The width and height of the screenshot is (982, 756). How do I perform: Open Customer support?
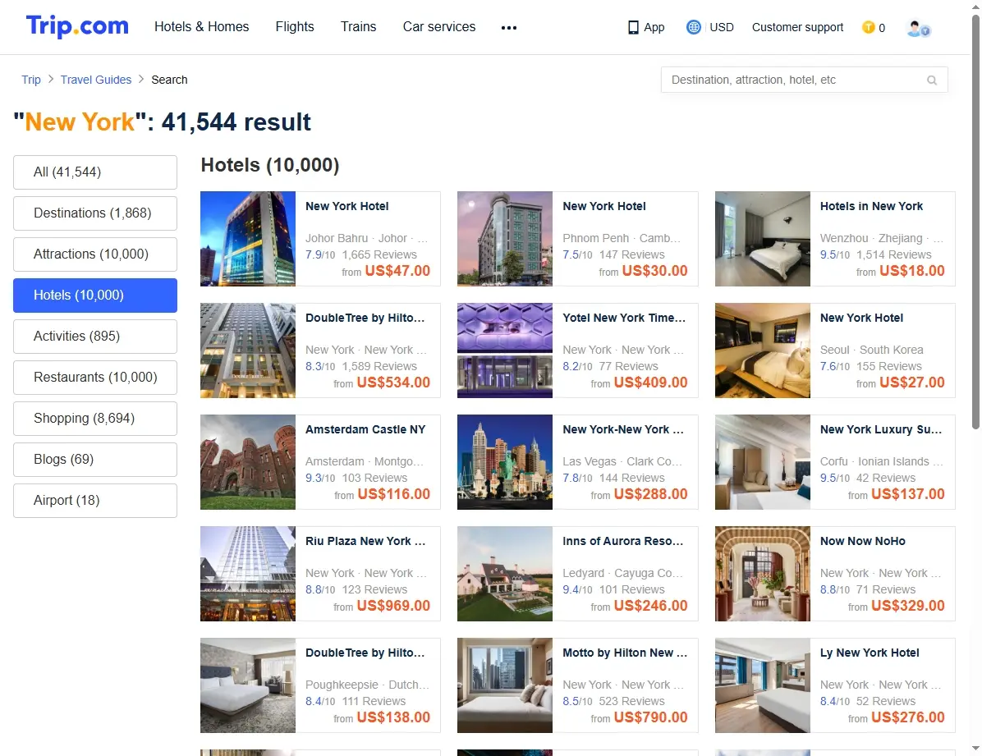point(797,28)
